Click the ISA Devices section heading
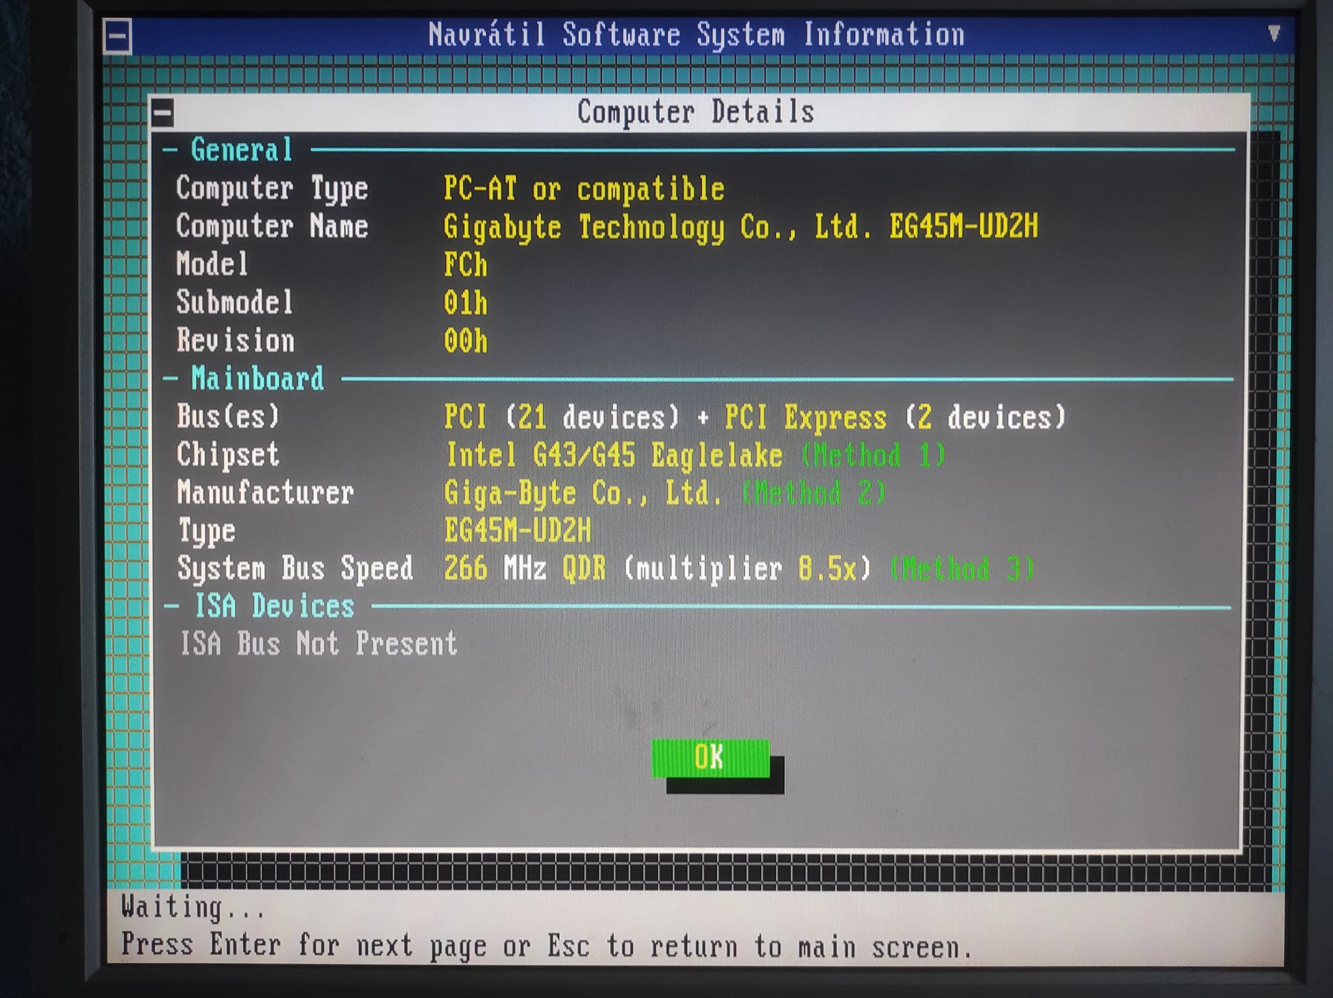This screenshot has width=1333, height=998. [x=274, y=606]
